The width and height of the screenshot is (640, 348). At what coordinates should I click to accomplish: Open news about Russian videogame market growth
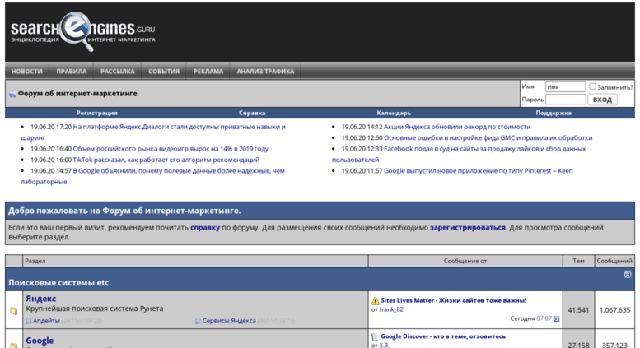click(x=171, y=149)
